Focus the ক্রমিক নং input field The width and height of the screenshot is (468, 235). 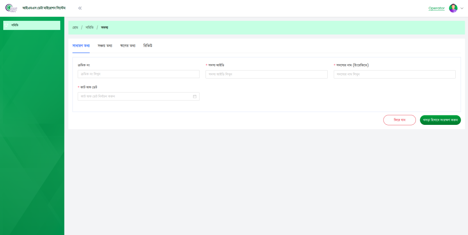tap(138, 74)
